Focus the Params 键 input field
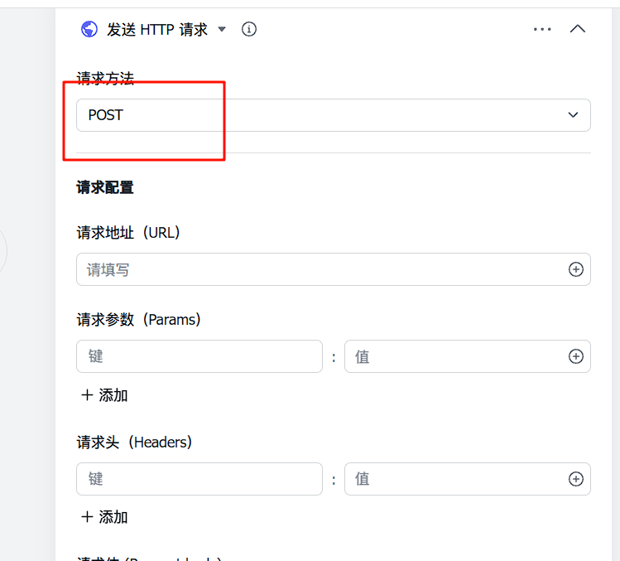Screen dimensions: 620x561 [199, 356]
